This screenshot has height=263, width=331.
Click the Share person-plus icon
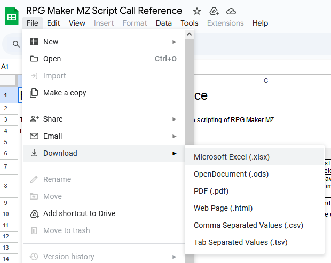pos(34,119)
